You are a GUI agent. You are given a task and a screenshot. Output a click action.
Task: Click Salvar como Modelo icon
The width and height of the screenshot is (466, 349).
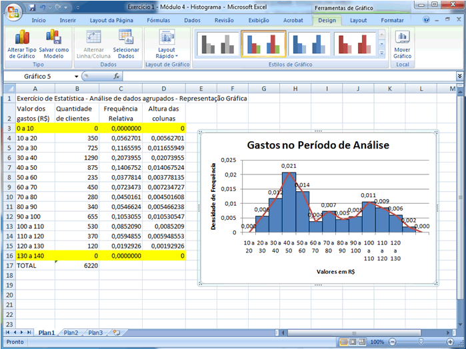(53, 37)
